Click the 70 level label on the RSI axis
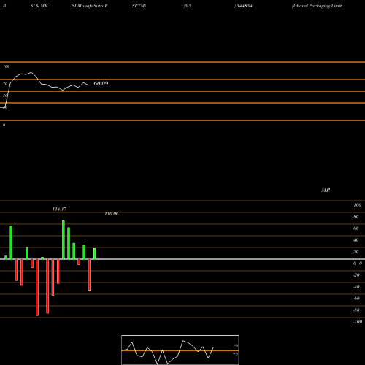This screenshot has height=365, width=365. pyautogui.click(x=5, y=84)
